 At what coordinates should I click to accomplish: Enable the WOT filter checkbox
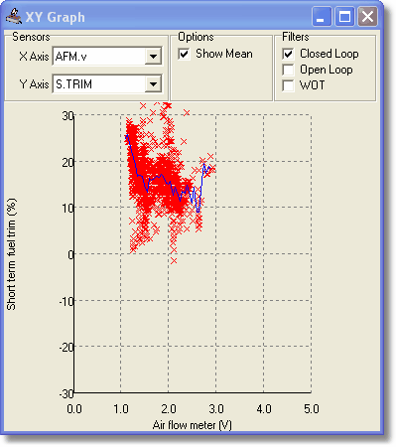coord(288,85)
